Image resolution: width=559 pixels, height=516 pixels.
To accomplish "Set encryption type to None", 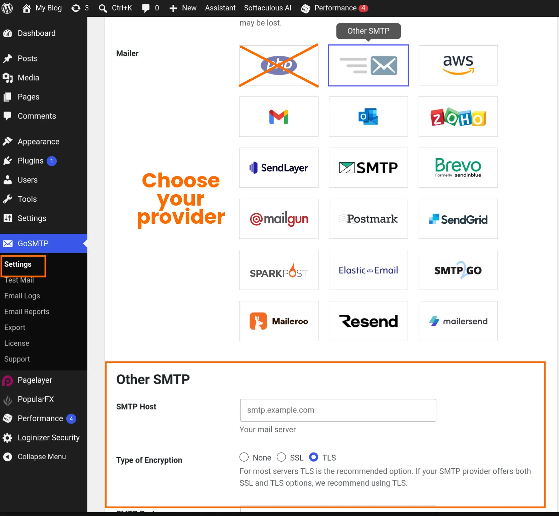I will click(x=244, y=457).
